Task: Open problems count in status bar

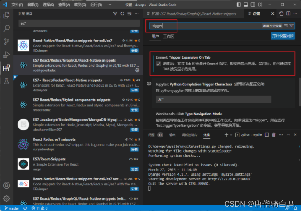Action: [x=39, y=208]
